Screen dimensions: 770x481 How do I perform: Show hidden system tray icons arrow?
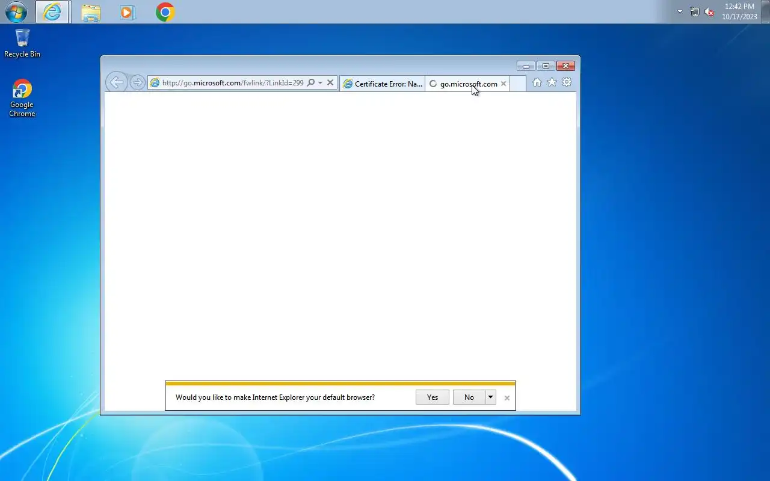(680, 11)
